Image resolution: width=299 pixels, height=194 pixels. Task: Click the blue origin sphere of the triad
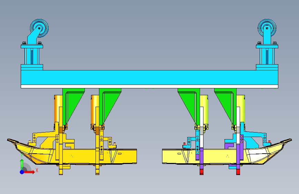click(22, 172)
